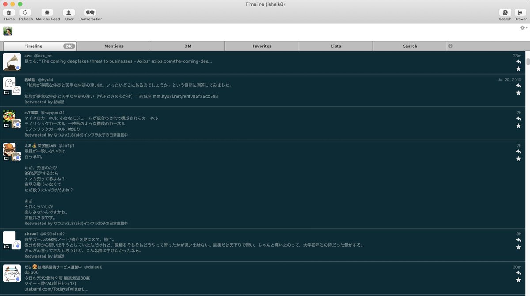Open the axios.com link in azu's tweet
530x296 pixels.
click(182, 61)
